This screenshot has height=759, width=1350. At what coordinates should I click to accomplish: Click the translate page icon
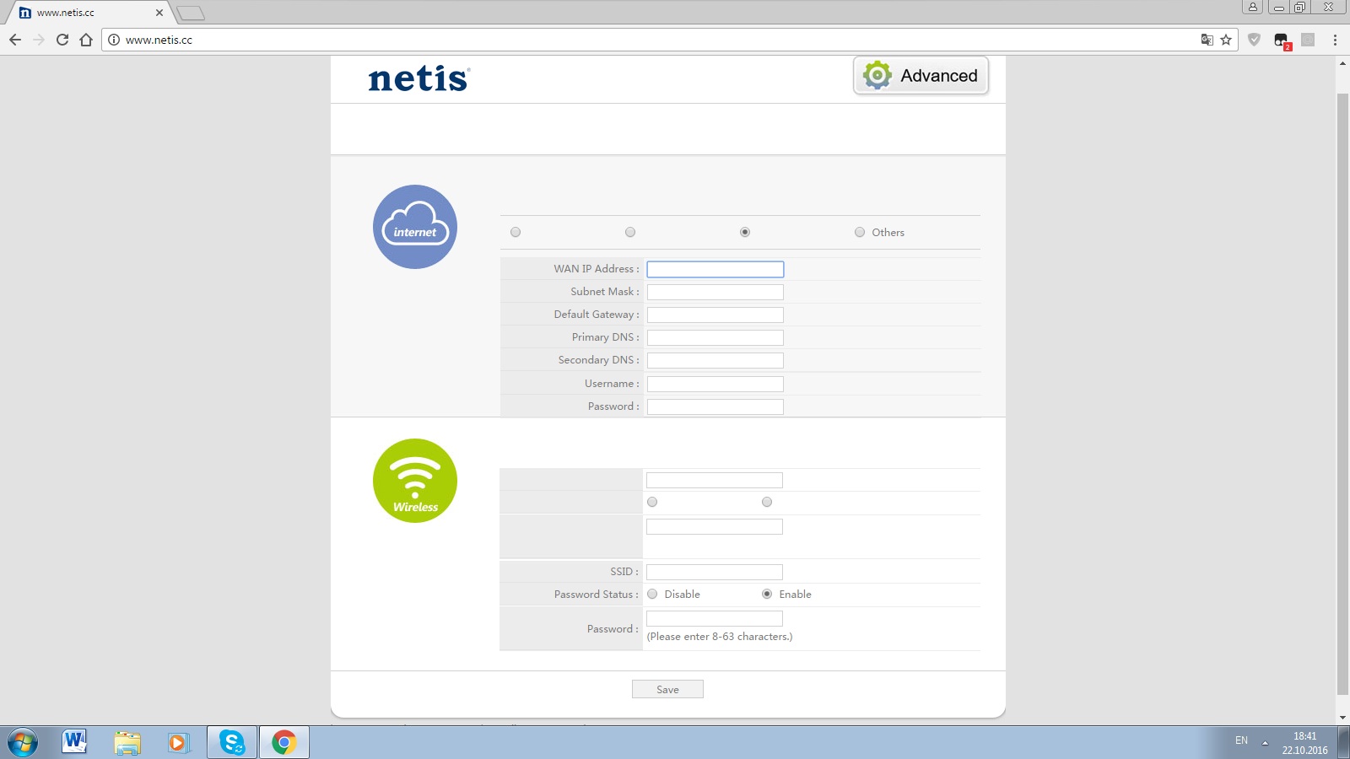pos(1207,40)
